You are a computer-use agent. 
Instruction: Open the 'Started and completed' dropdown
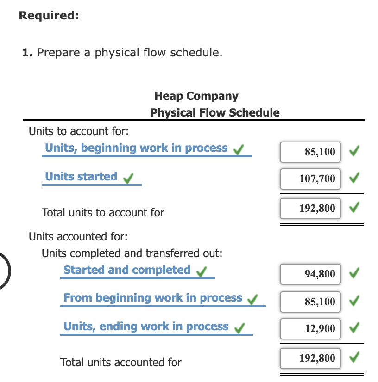coord(138,271)
